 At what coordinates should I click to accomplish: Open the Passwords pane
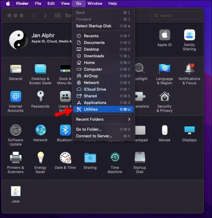coord(40,100)
